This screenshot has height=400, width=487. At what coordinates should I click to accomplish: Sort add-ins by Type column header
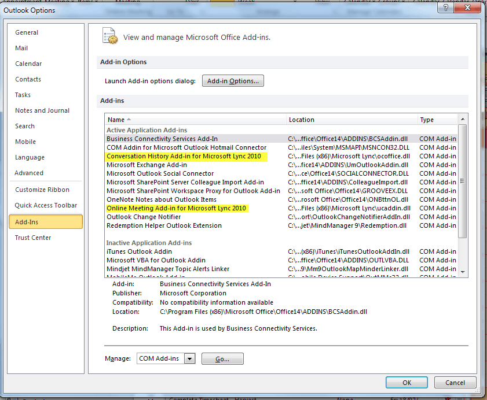coord(437,120)
